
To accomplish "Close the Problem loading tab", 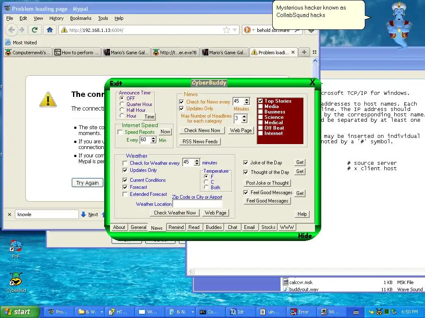I will (x=293, y=52).
